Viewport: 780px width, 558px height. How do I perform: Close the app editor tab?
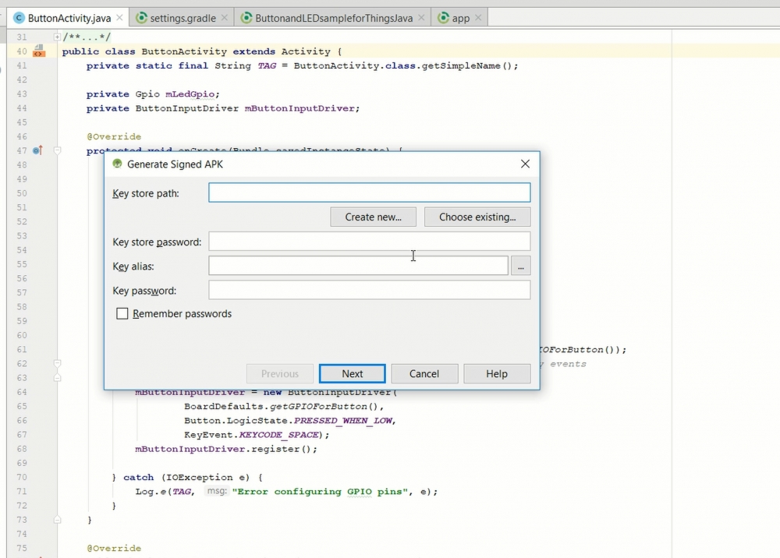tap(478, 18)
